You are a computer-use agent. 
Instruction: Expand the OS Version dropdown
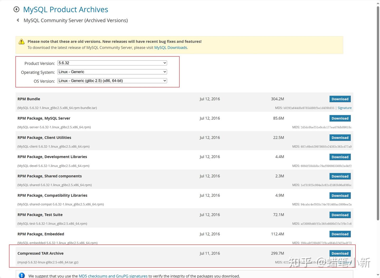[112, 81]
